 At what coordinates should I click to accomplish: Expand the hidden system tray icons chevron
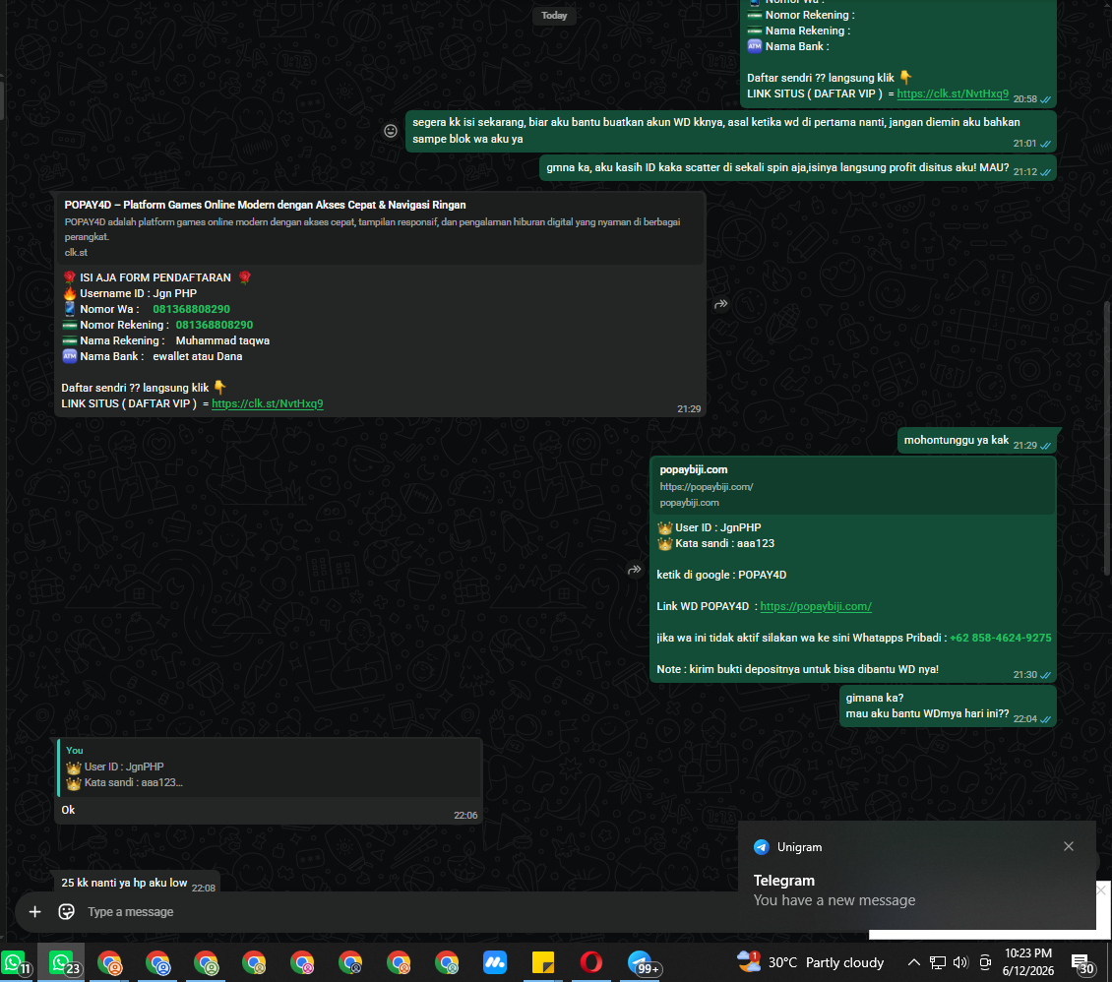(x=914, y=962)
